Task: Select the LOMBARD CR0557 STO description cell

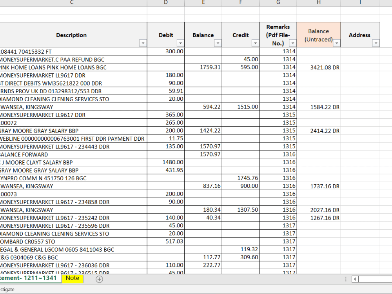Action: coord(73,241)
